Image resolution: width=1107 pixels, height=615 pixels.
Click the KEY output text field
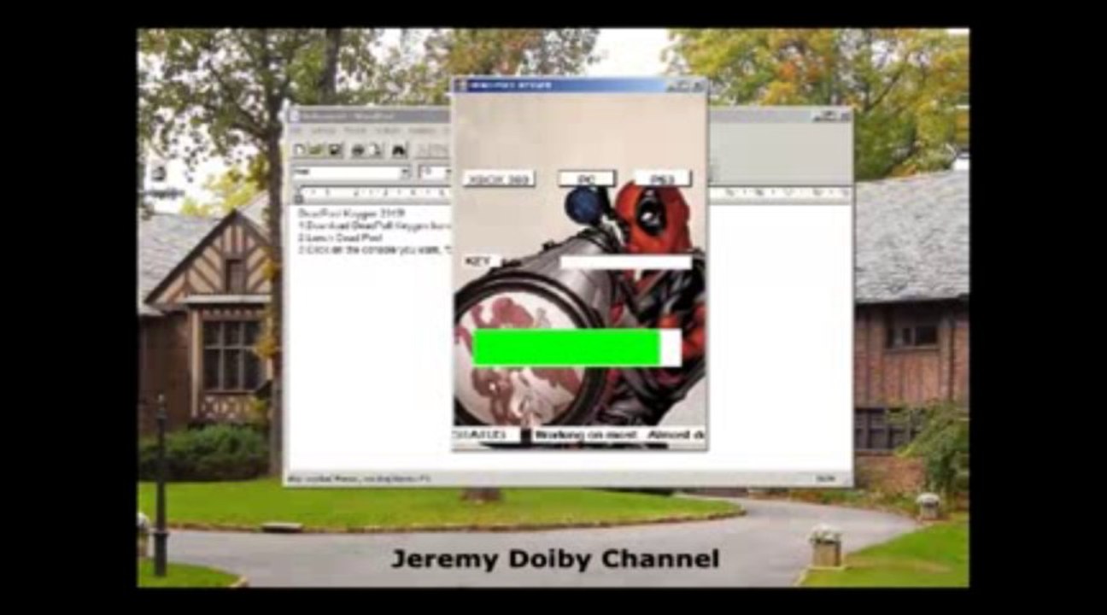pyautogui.click(x=626, y=262)
